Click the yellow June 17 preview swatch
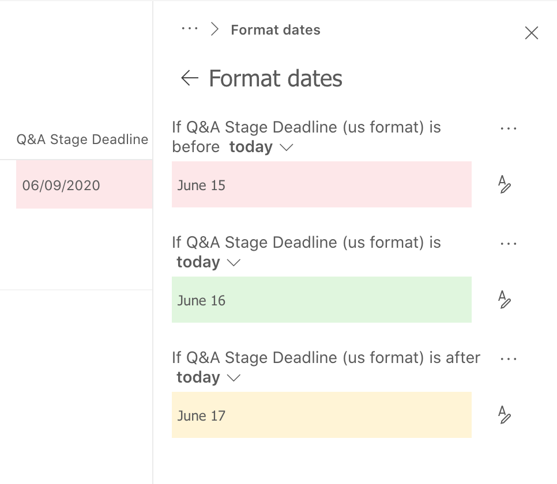The width and height of the screenshot is (557, 484). [x=321, y=415]
